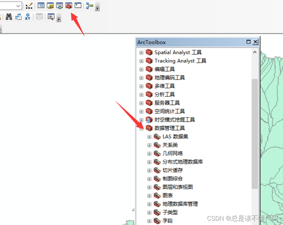The image size is (283, 225).
Task: Select the 'LAS 数据集' label
Action: [x=175, y=136]
